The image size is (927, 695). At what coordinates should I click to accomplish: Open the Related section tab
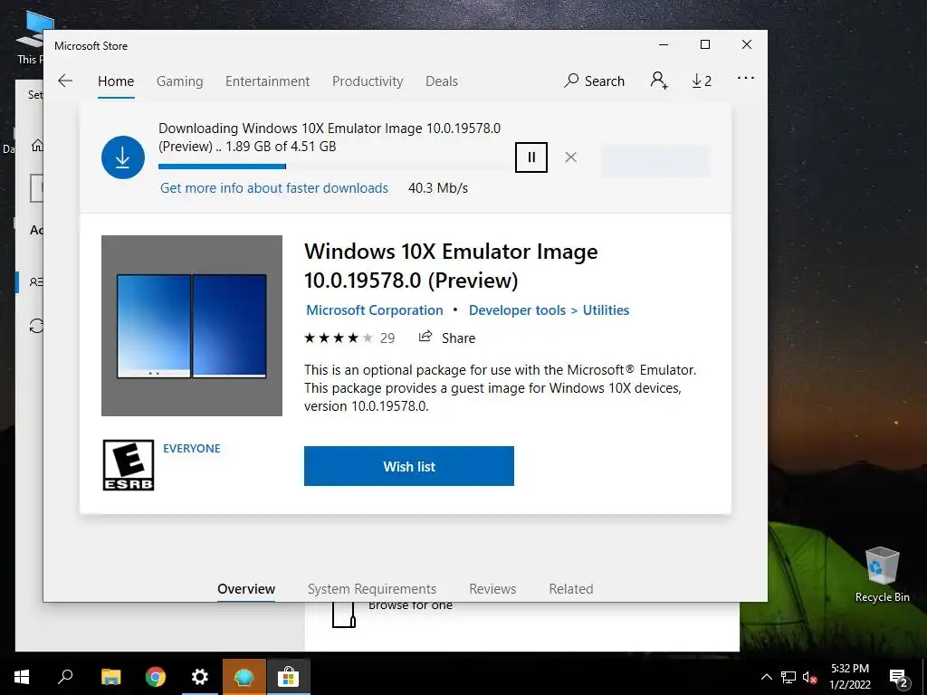click(x=571, y=588)
